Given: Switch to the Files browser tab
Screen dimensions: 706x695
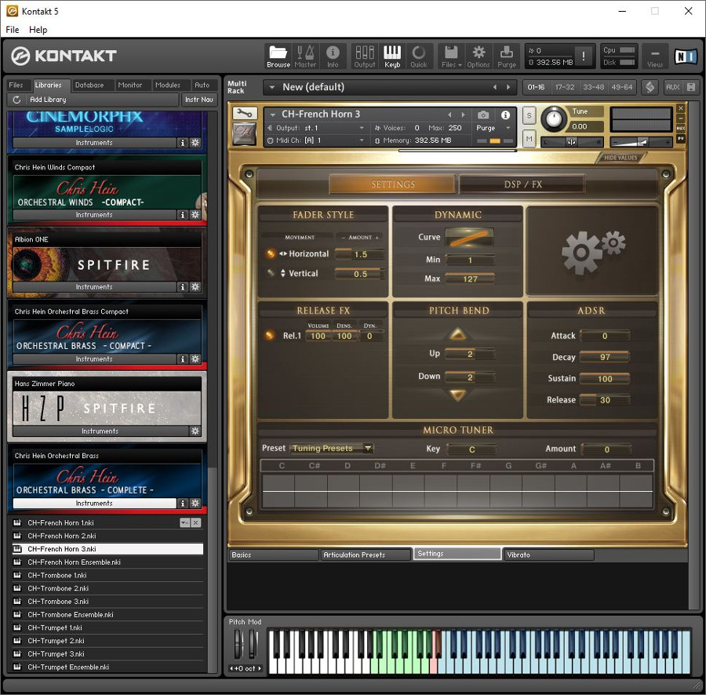Looking at the screenshot, I should coord(16,85).
